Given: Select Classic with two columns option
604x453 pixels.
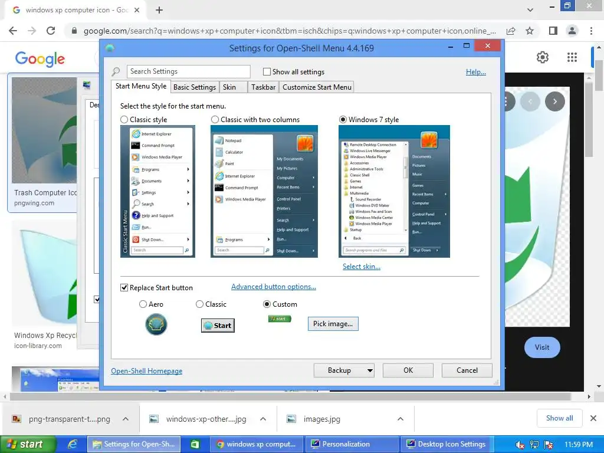Looking at the screenshot, I should [215, 119].
